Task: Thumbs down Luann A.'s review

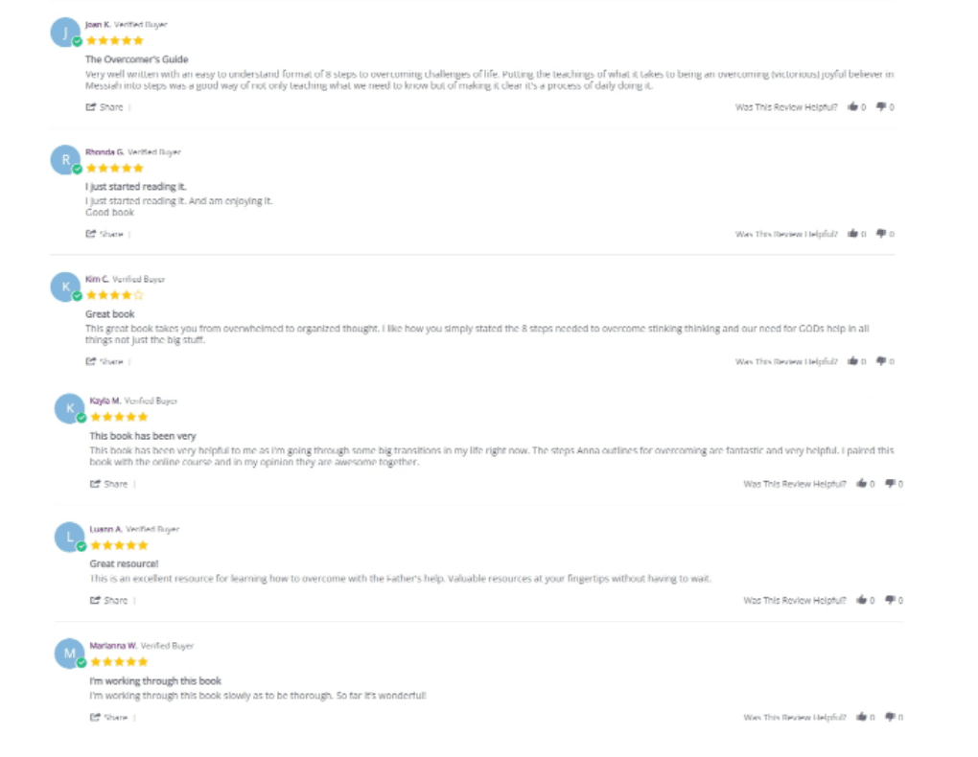Action: coord(889,601)
